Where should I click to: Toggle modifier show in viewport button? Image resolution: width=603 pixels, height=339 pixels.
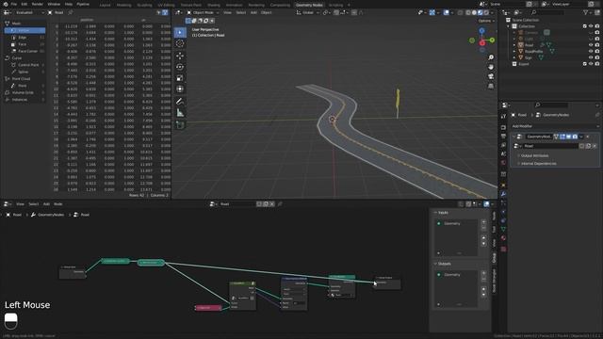[568, 137]
